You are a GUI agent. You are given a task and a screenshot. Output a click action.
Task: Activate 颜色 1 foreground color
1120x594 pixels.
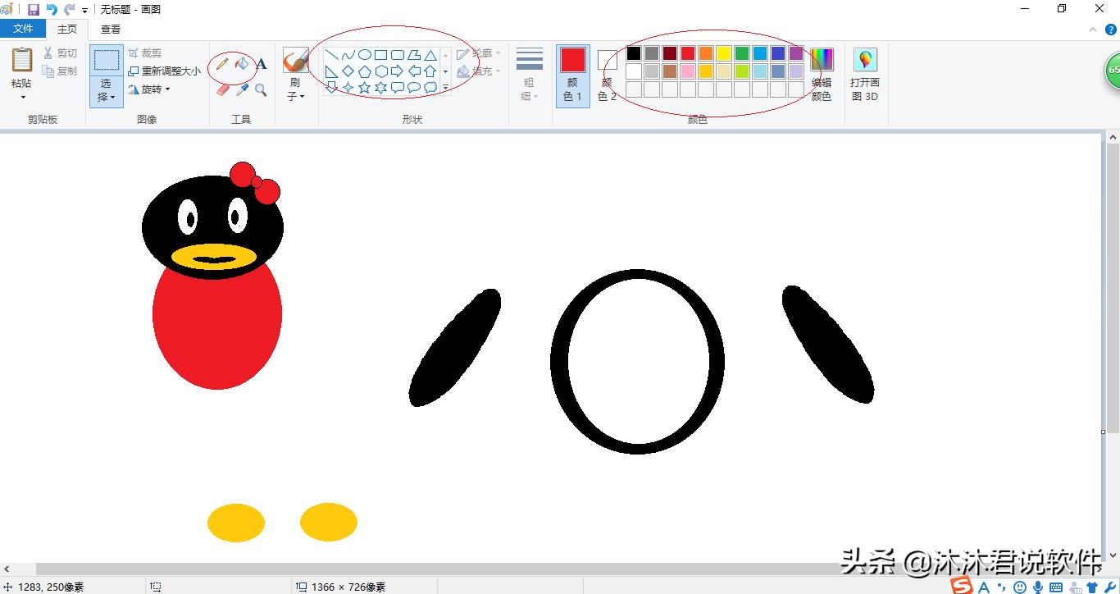point(572,75)
